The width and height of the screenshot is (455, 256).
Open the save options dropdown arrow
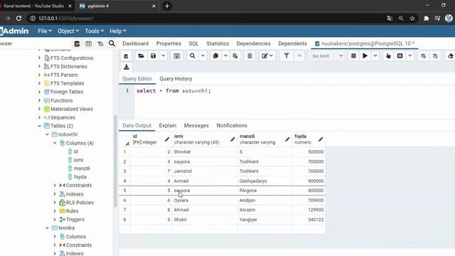click(163, 55)
